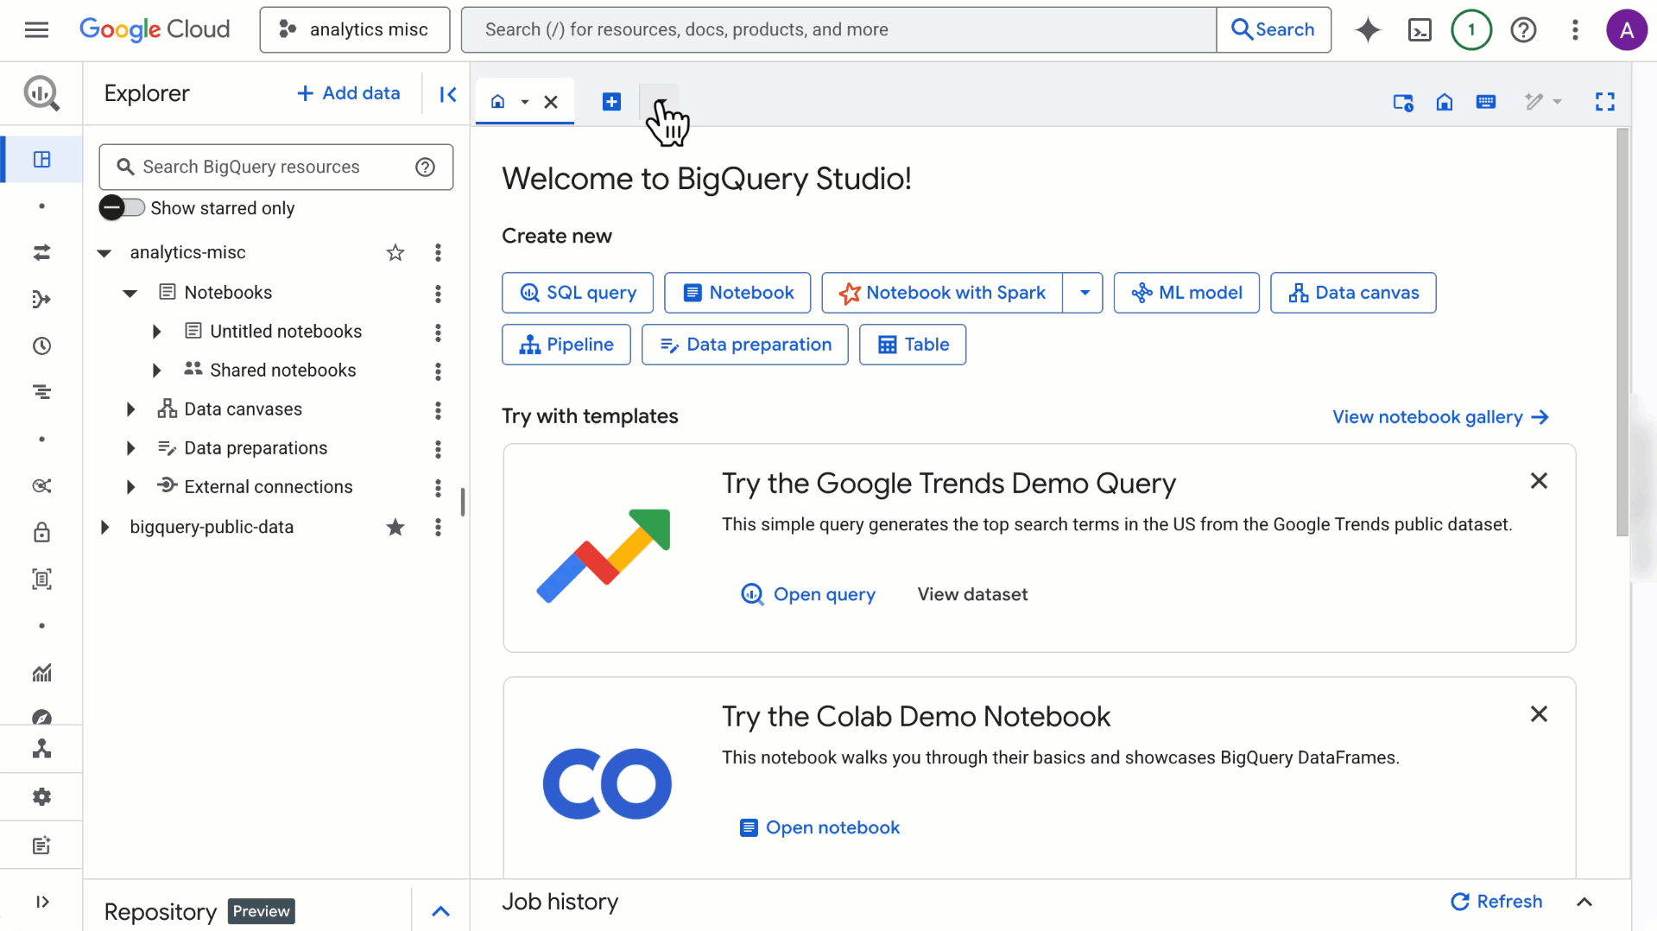Activate Cloud Shell terminal icon
The width and height of the screenshot is (1657, 931).
point(1420,30)
